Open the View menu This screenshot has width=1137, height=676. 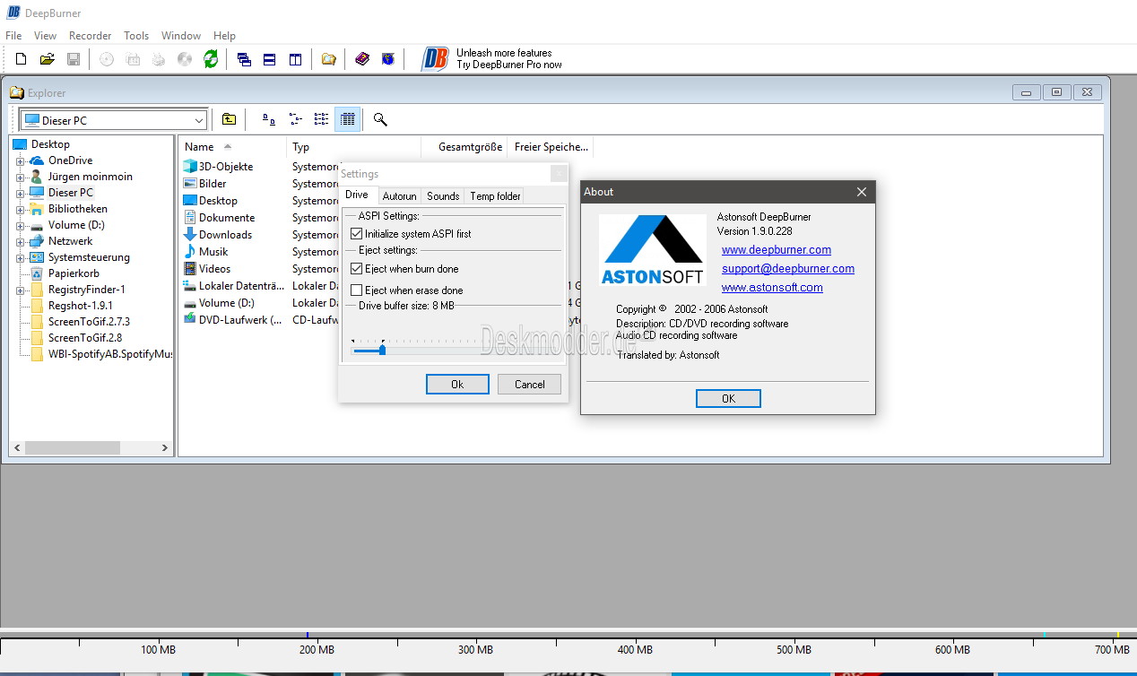tap(45, 36)
